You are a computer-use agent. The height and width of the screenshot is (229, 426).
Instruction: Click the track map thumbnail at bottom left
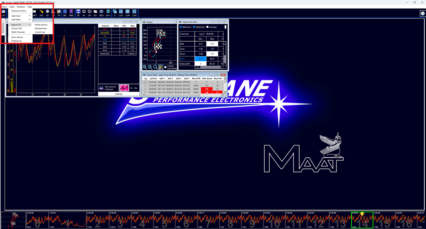13,220
